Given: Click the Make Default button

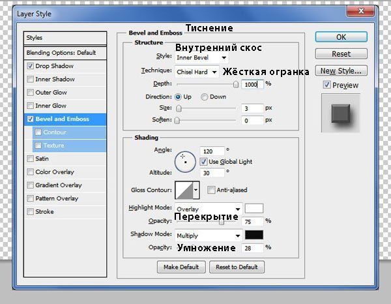Looking at the screenshot, I should coord(181,267).
